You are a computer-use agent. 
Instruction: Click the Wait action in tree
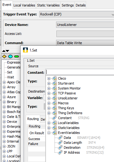10,77
